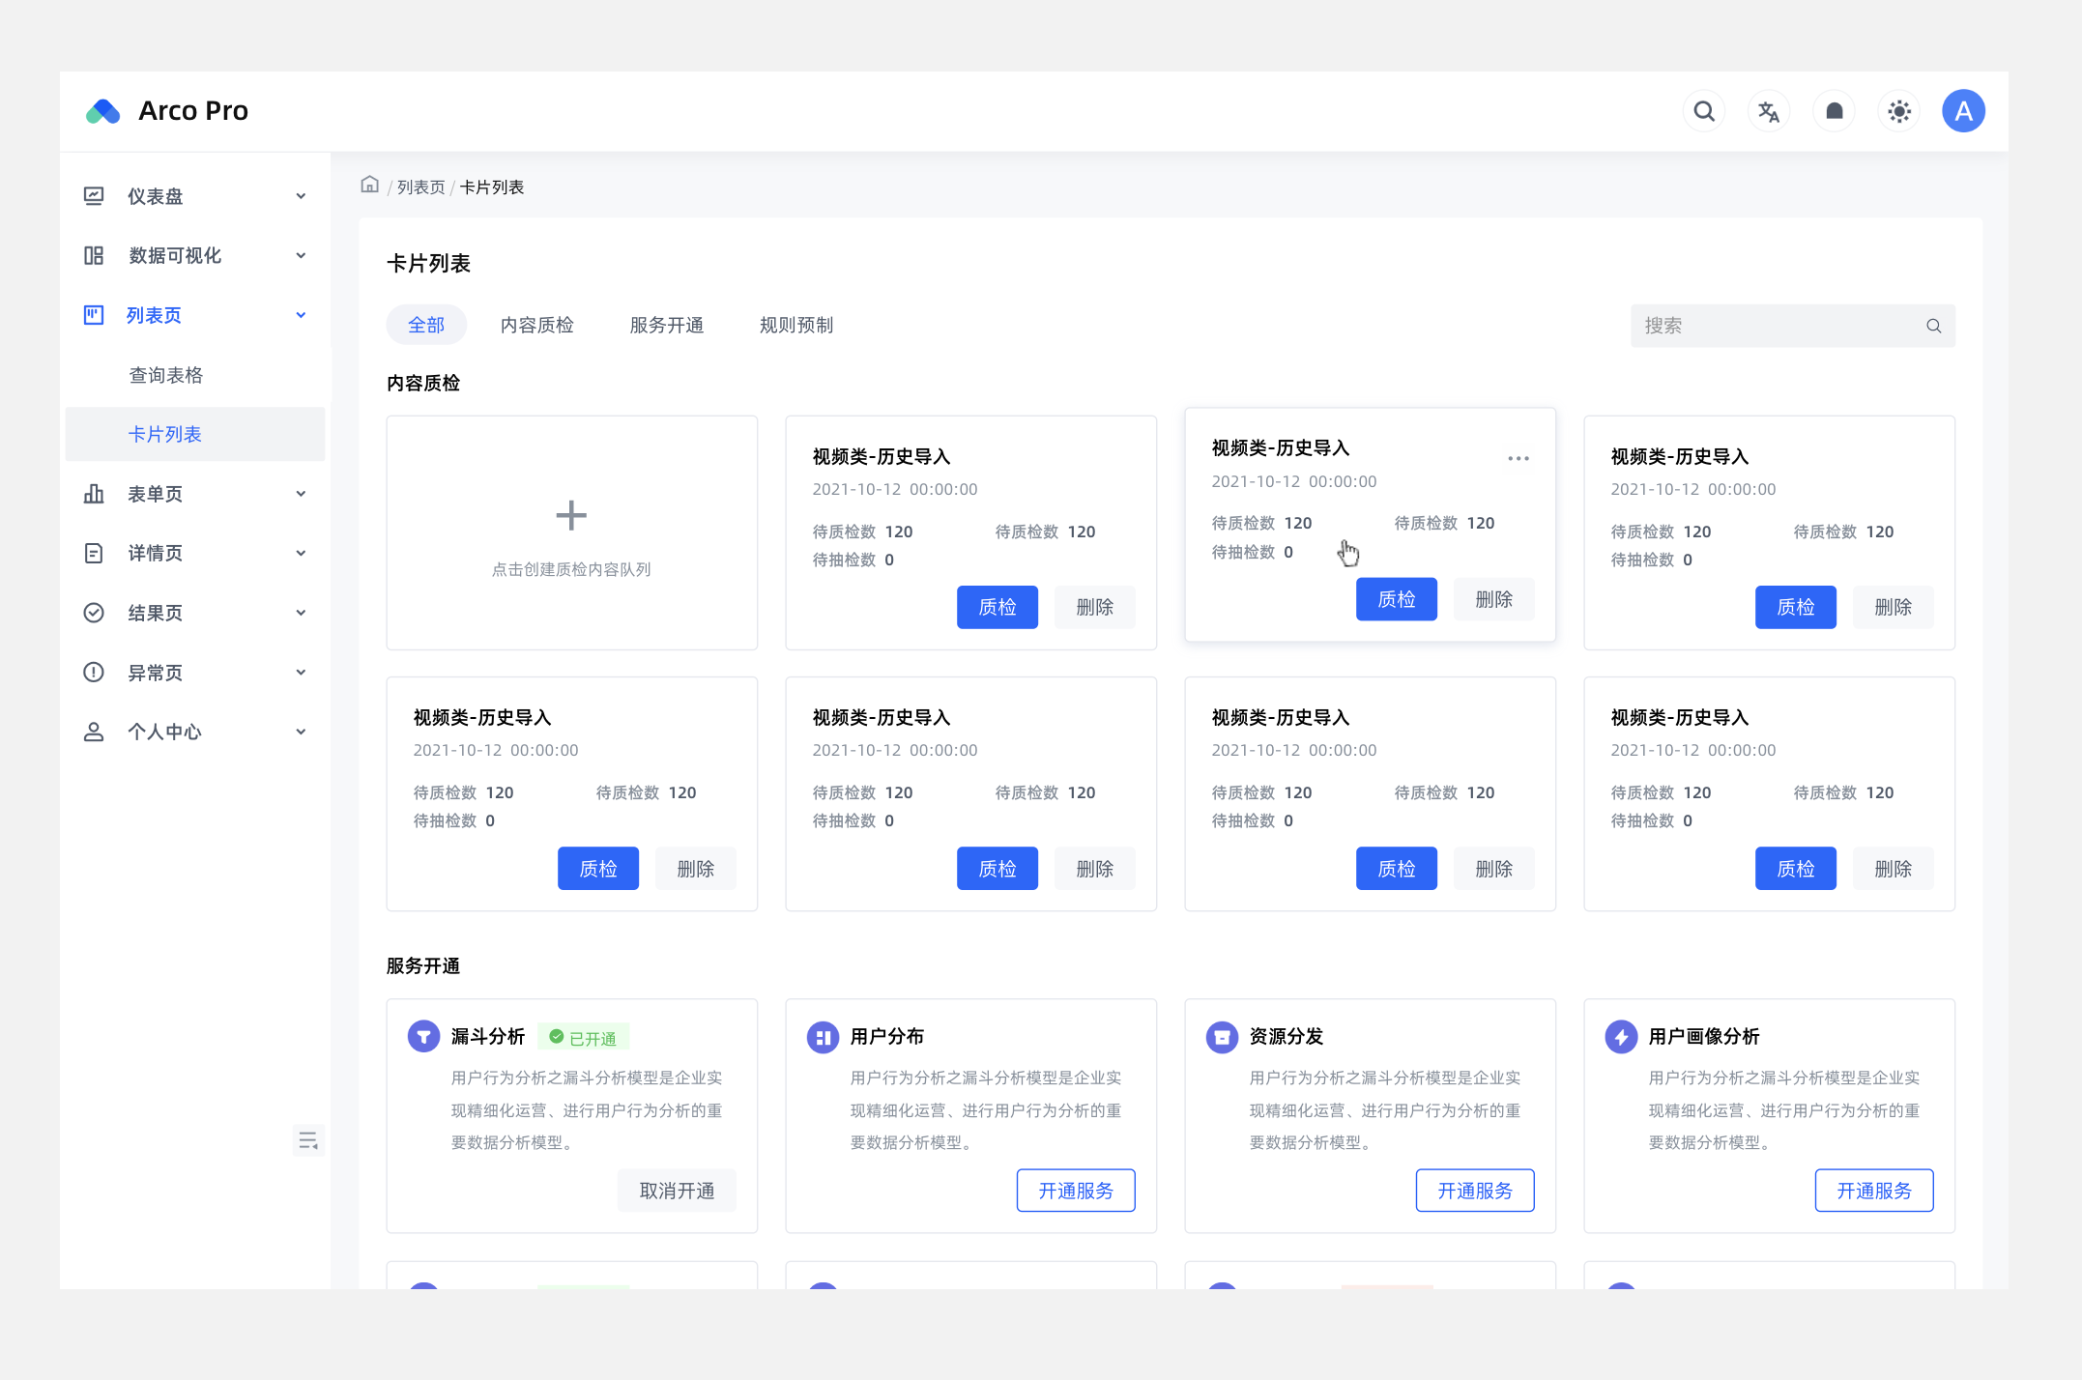Open the notification bell
This screenshot has width=2082, height=1380.
pos(1834,111)
